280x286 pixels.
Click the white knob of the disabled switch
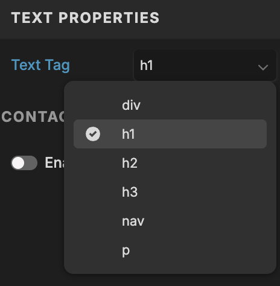tap(18, 163)
